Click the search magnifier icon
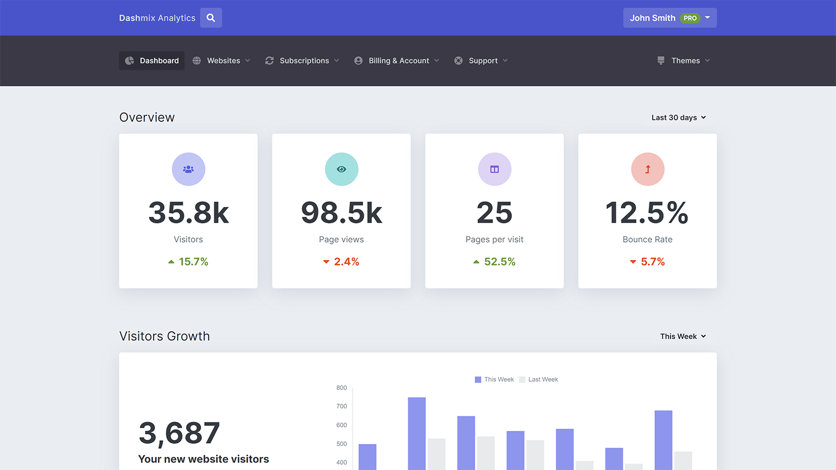The height and width of the screenshot is (470, 836). click(211, 18)
